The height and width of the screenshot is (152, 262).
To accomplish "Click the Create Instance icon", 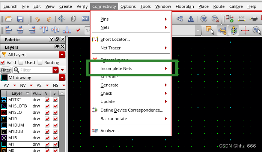I will pos(229,19).
